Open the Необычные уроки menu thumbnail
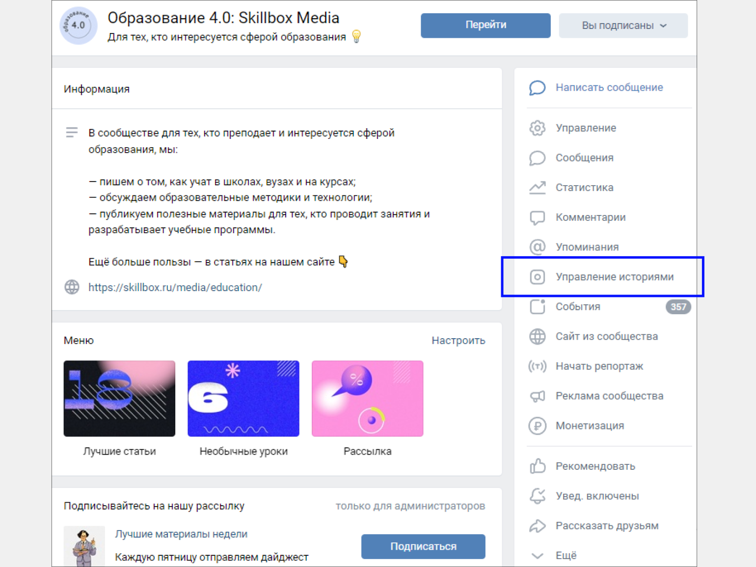Screen dimensions: 756x567 [243, 399]
